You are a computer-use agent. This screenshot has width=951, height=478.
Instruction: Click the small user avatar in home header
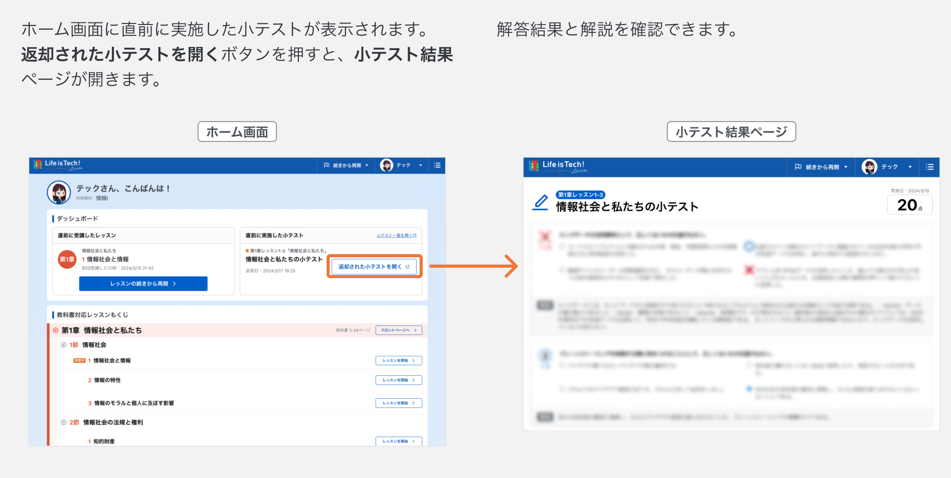[387, 165]
